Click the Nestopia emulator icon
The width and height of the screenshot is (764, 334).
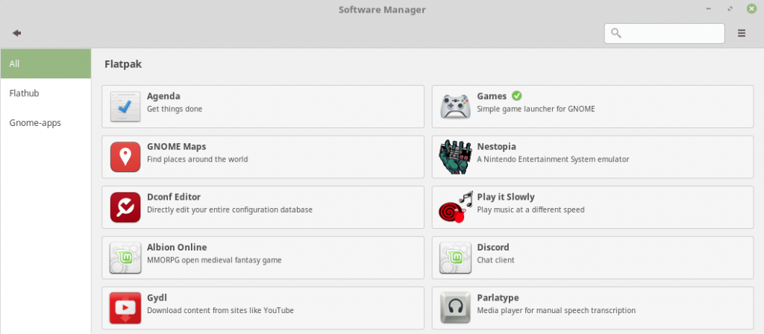[x=455, y=157]
